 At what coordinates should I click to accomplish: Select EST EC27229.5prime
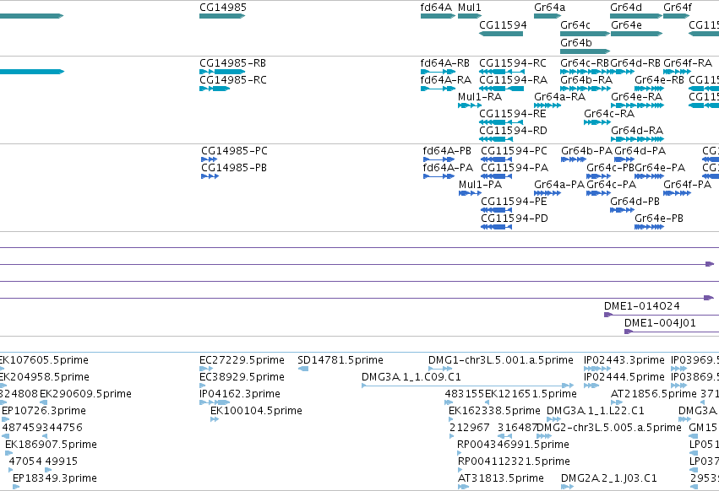pos(206,369)
